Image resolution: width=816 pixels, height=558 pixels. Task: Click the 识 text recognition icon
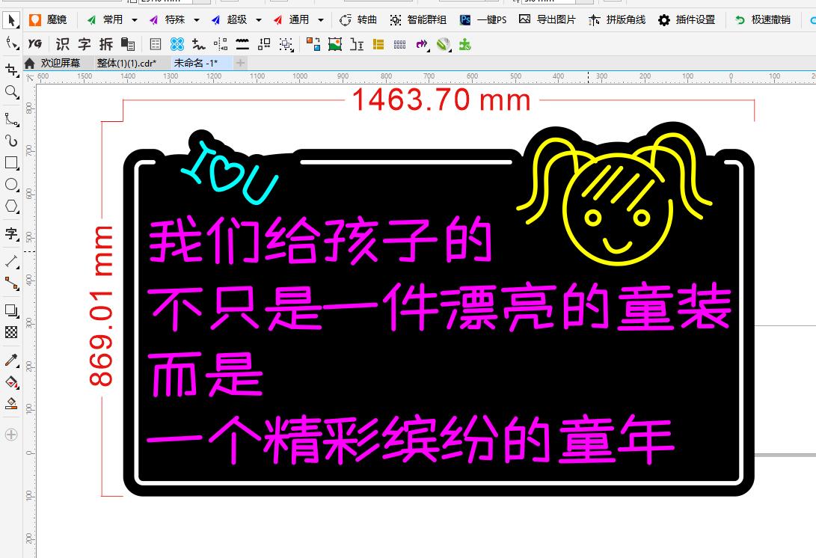62,44
